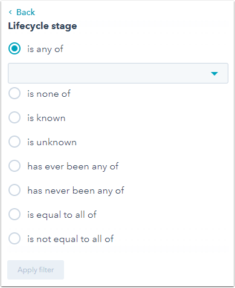This screenshot has height=288, width=235.
Task: Click the left chevron beside Back
Action: 10,12
